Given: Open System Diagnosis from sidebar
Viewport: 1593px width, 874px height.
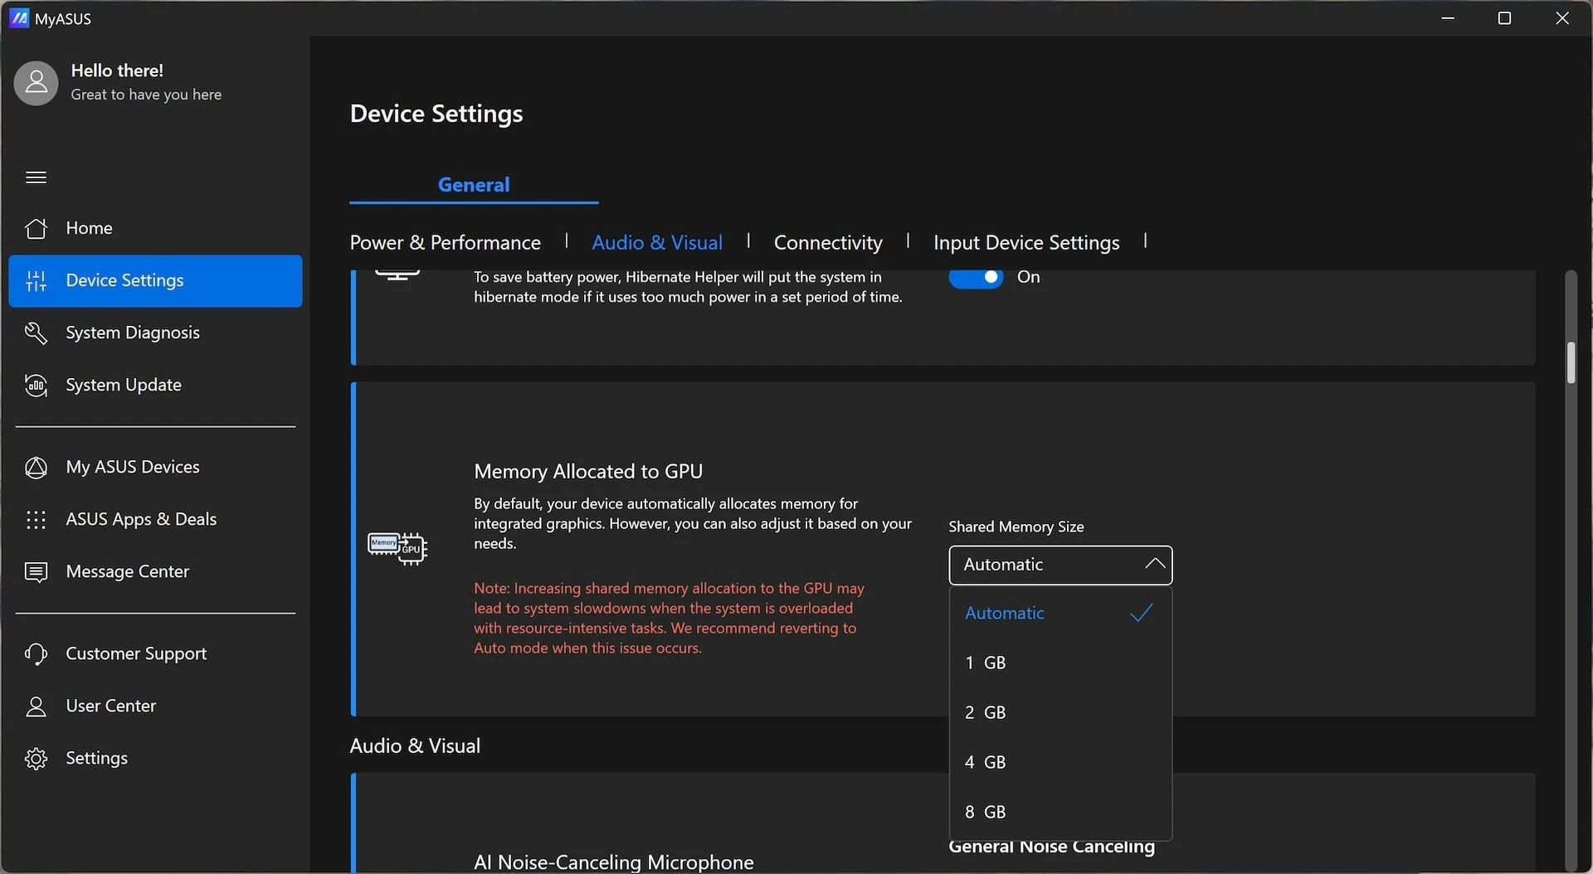Looking at the screenshot, I should pyautogui.click(x=155, y=333).
